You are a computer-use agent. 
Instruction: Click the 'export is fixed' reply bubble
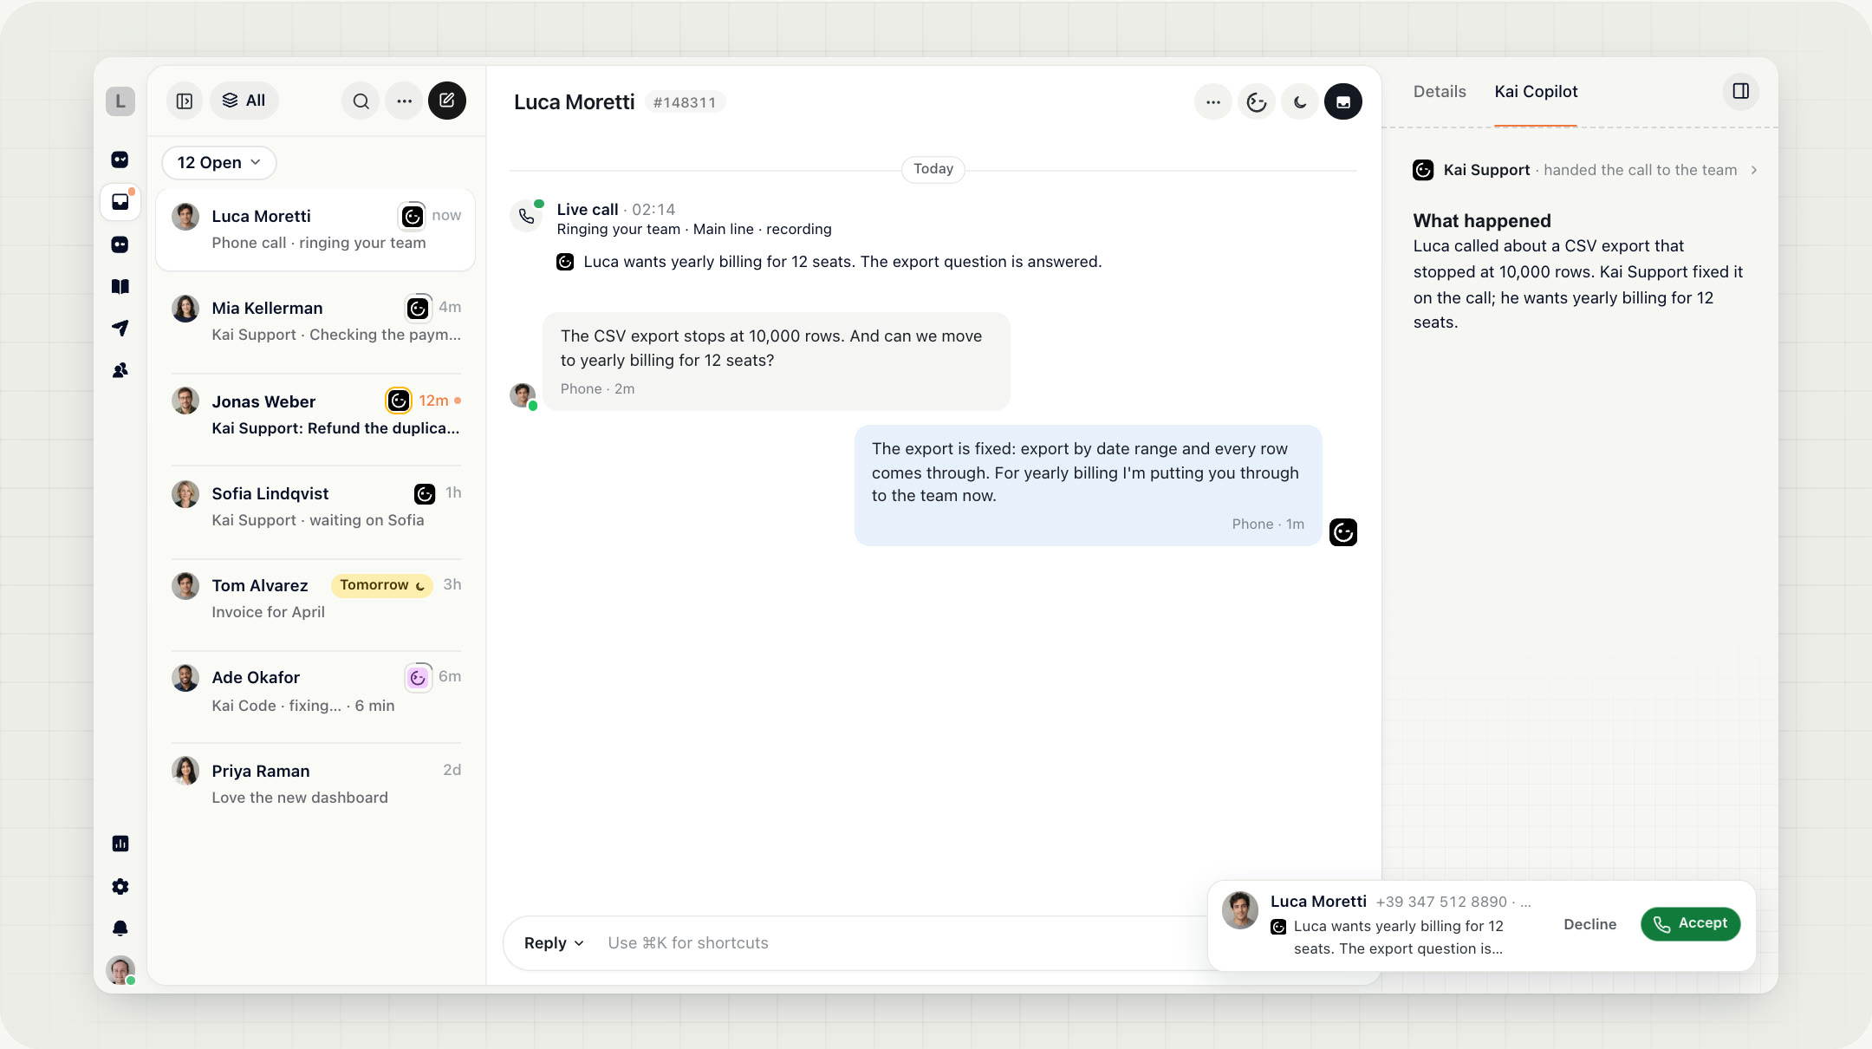[1089, 485]
